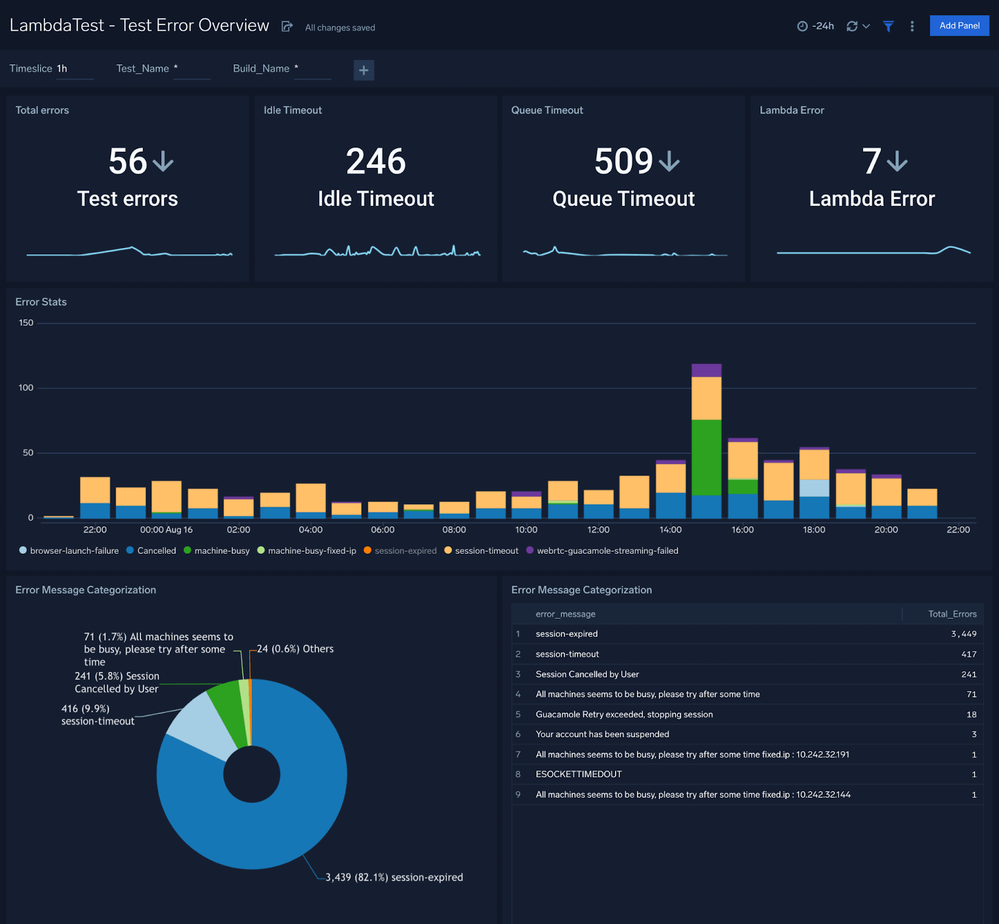Open the three-dot overflow menu
Image resolution: width=999 pixels, height=924 pixels.
coord(912,26)
